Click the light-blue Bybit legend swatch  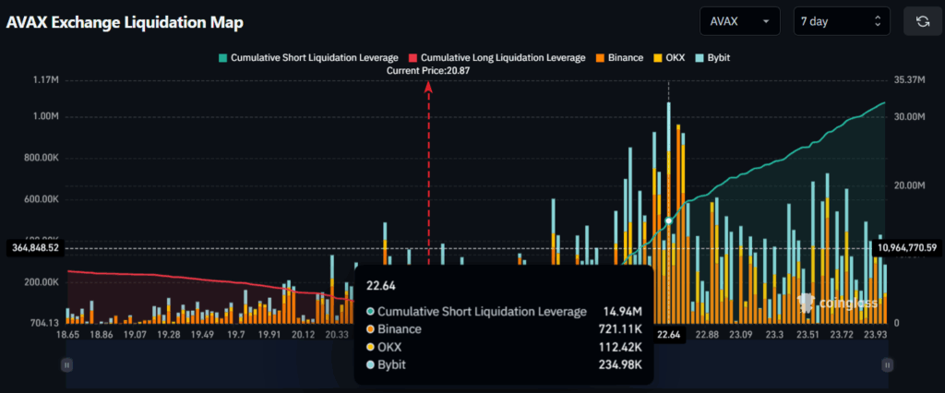700,58
